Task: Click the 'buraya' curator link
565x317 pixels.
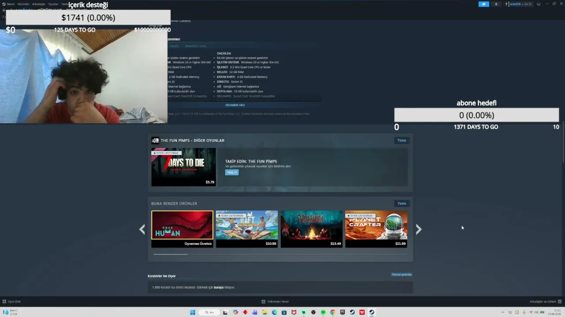Action: click(x=218, y=288)
